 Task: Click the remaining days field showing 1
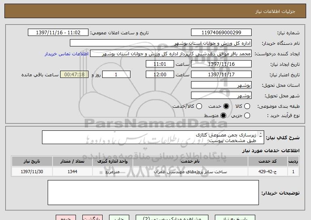[x=116, y=75]
